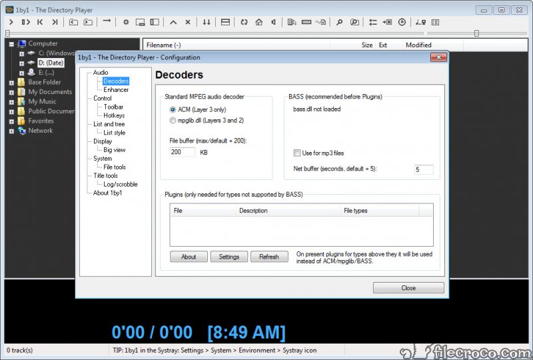Click the file list with cursor icon

[x=292, y=22]
